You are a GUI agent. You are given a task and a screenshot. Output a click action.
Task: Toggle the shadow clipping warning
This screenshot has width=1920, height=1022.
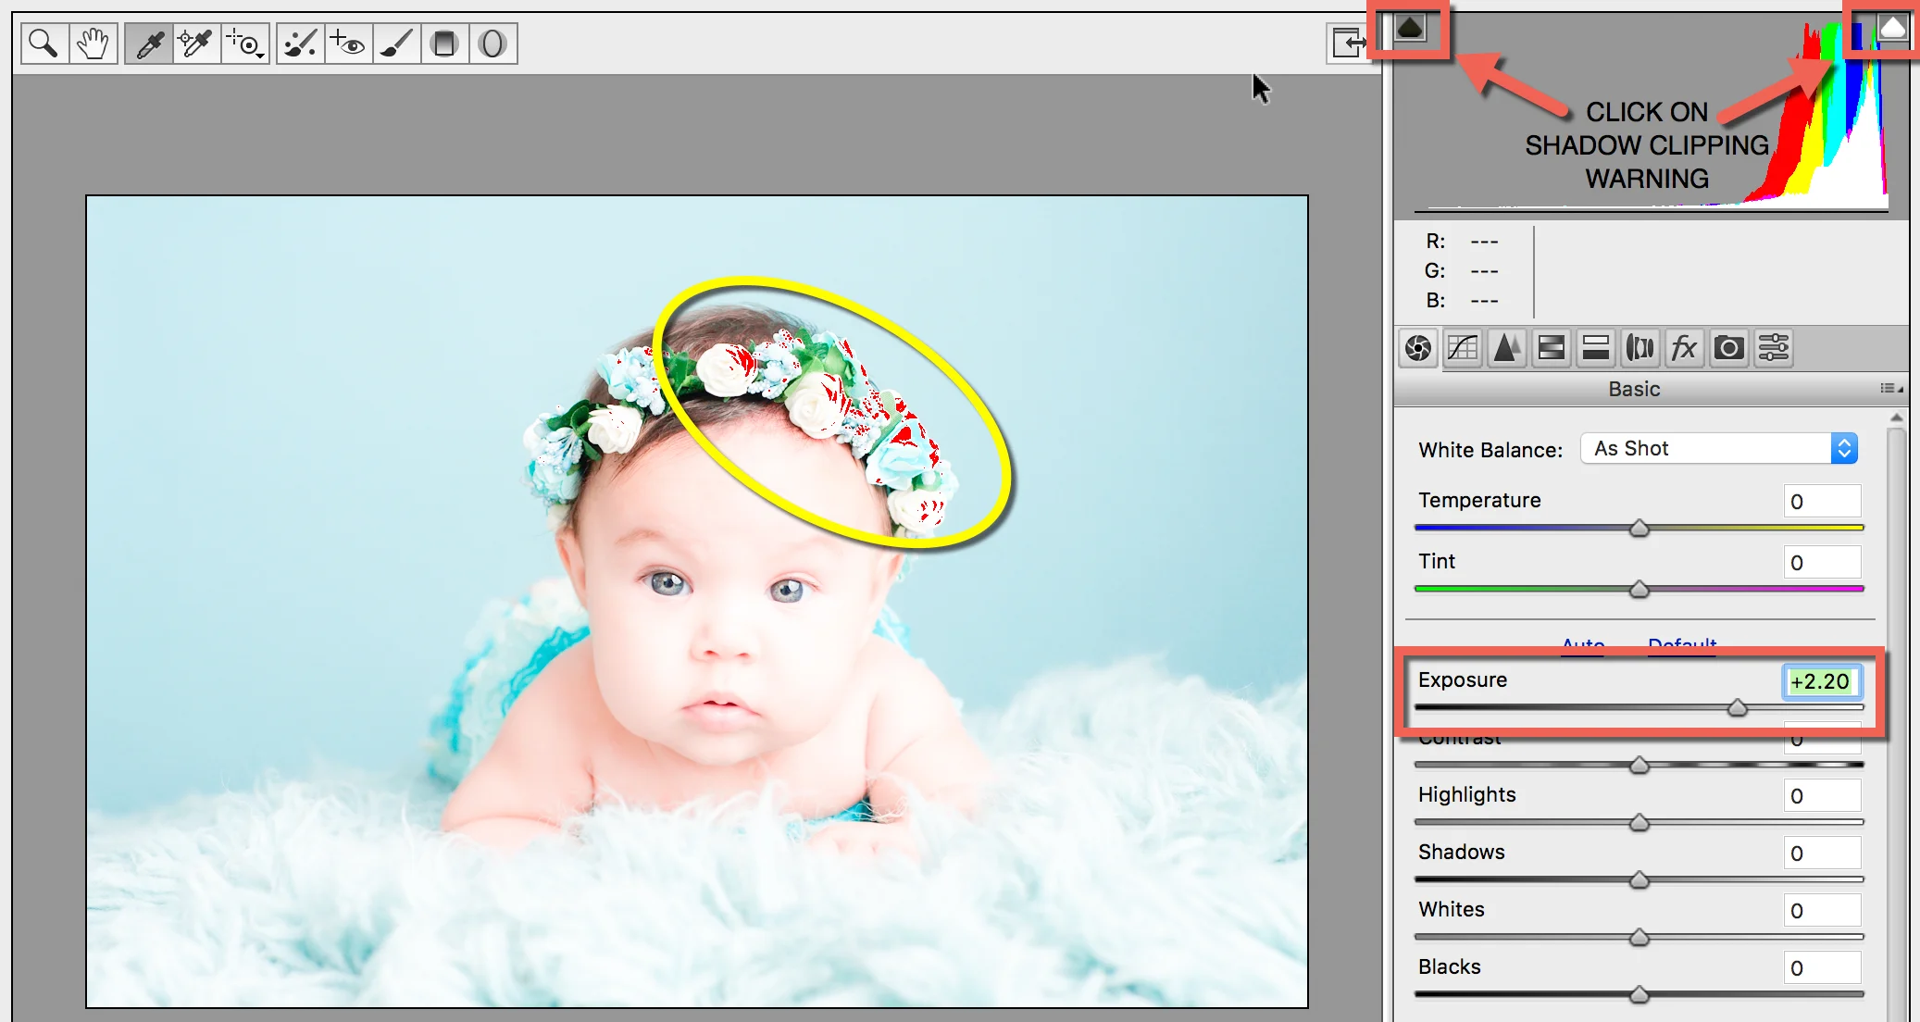point(1409,29)
